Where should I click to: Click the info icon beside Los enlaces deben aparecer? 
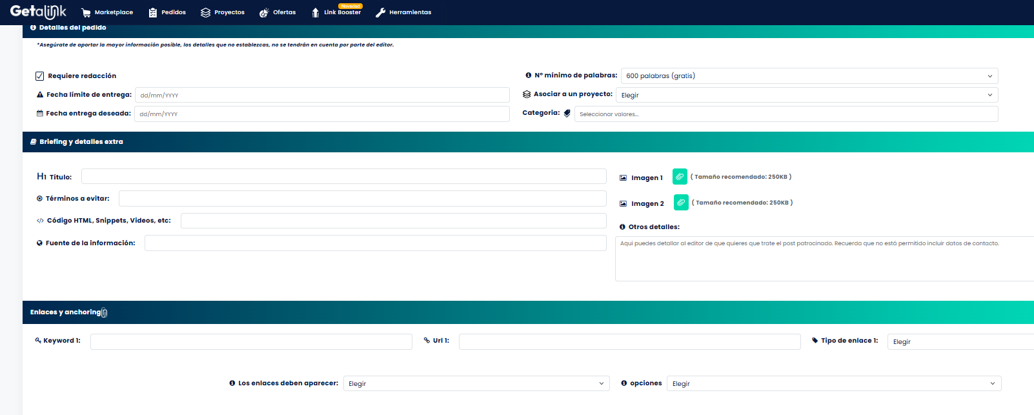232,383
